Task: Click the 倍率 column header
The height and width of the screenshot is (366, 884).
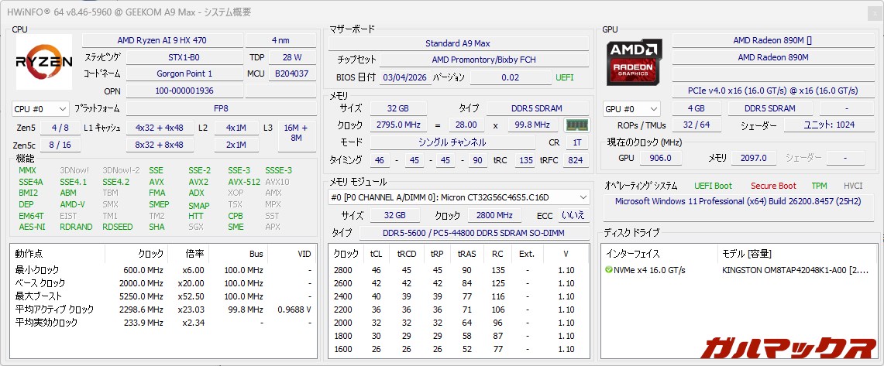Action: coord(188,254)
